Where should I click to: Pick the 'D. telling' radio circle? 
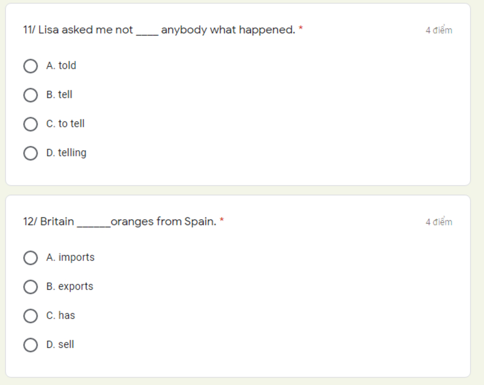point(30,153)
